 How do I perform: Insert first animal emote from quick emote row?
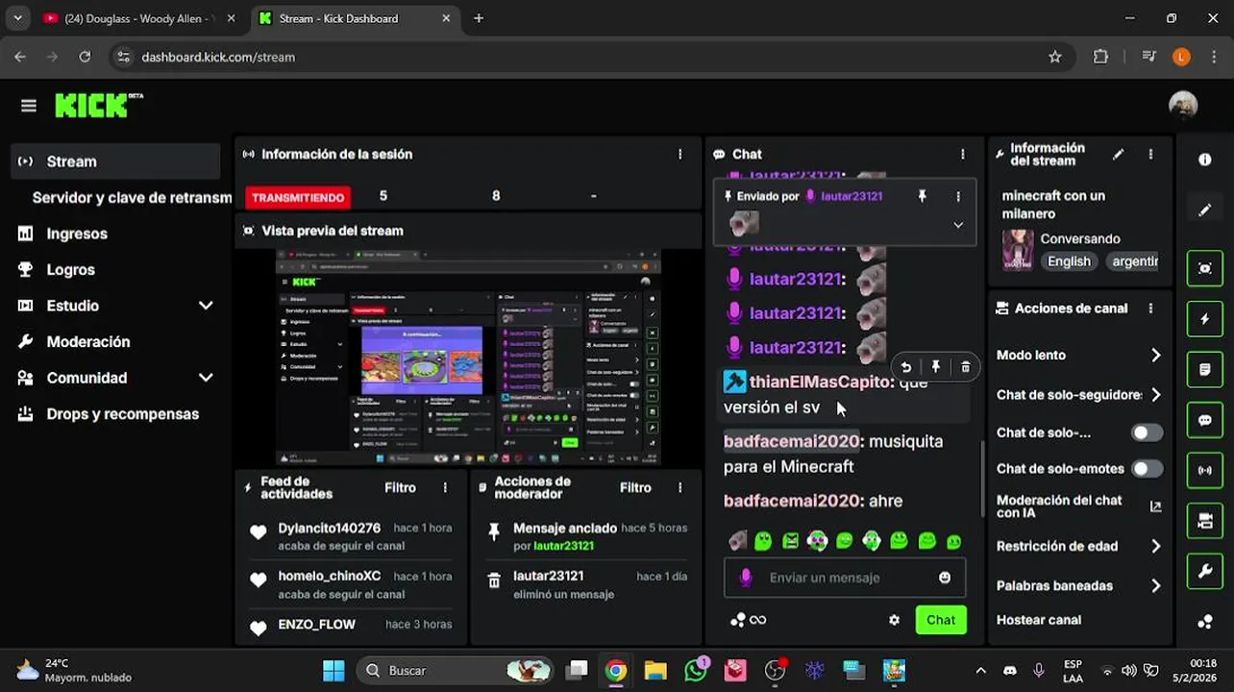[737, 541]
